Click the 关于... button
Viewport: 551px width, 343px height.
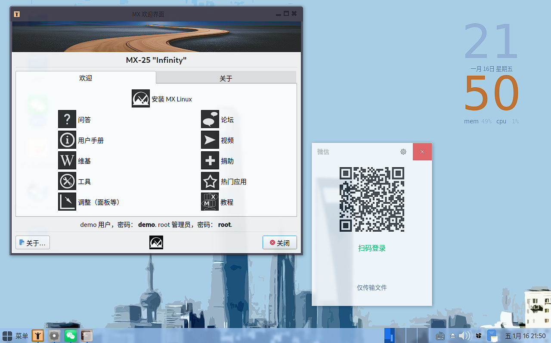point(33,242)
